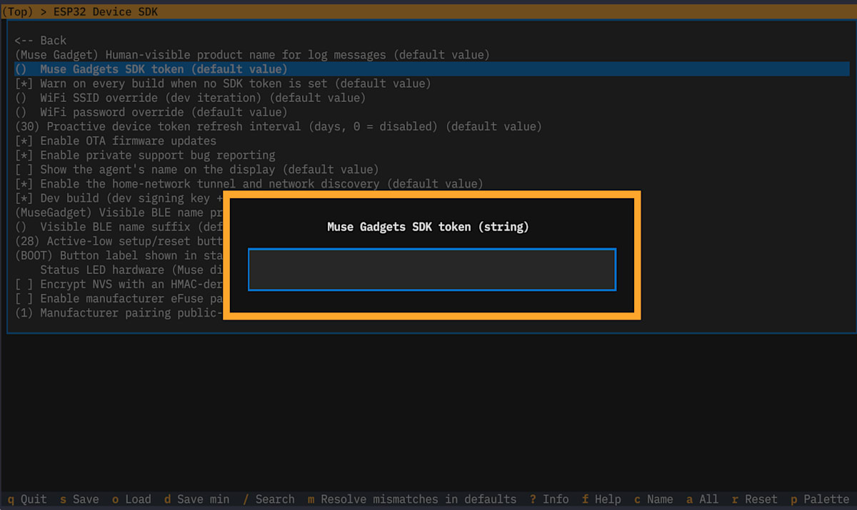This screenshot has width=857, height=510.
Task: Open Proactive device token refresh interval setting
Action: coord(279,126)
